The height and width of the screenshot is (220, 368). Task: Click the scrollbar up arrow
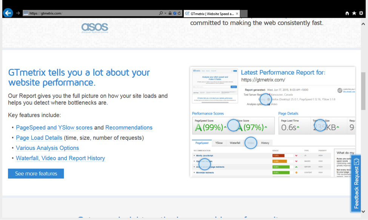363,24
